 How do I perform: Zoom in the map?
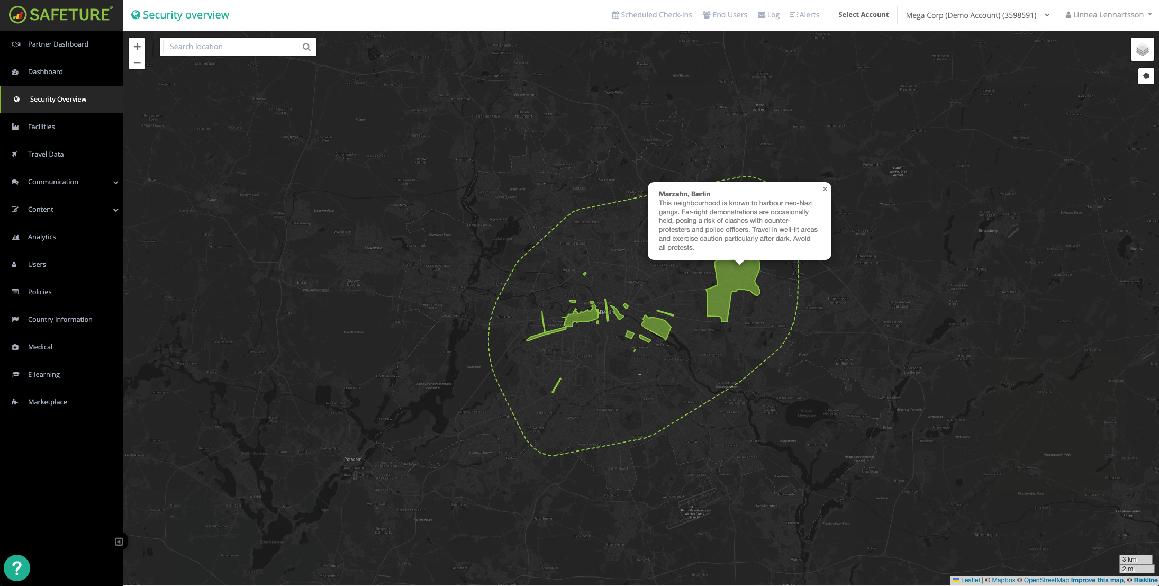click(137, 47)
